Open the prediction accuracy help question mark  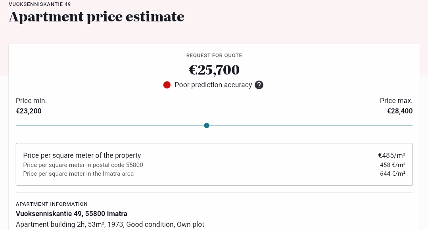click(x=259, y=85)
